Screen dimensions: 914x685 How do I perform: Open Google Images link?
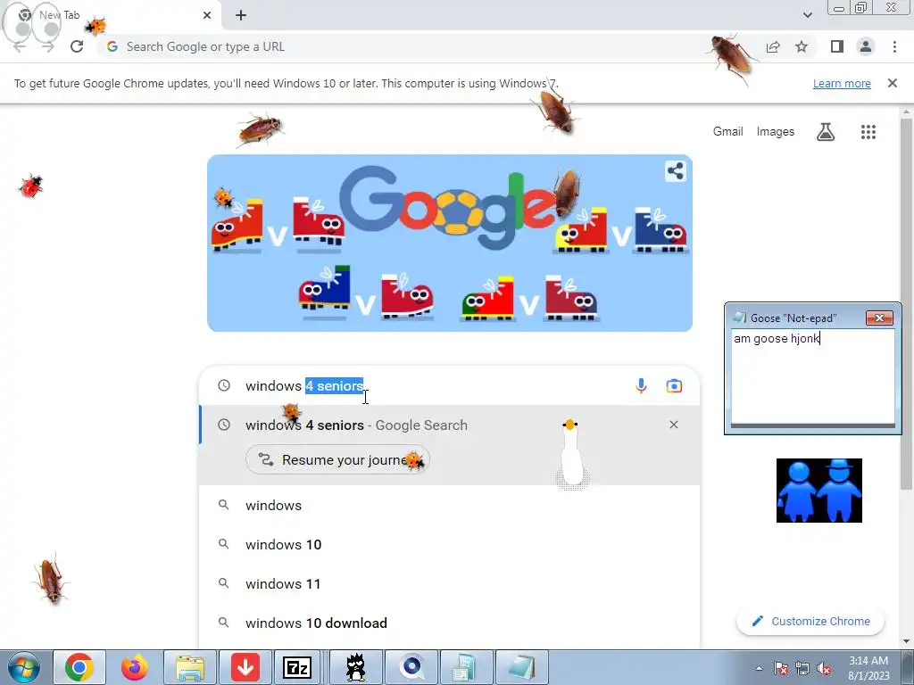pos(776,132)
